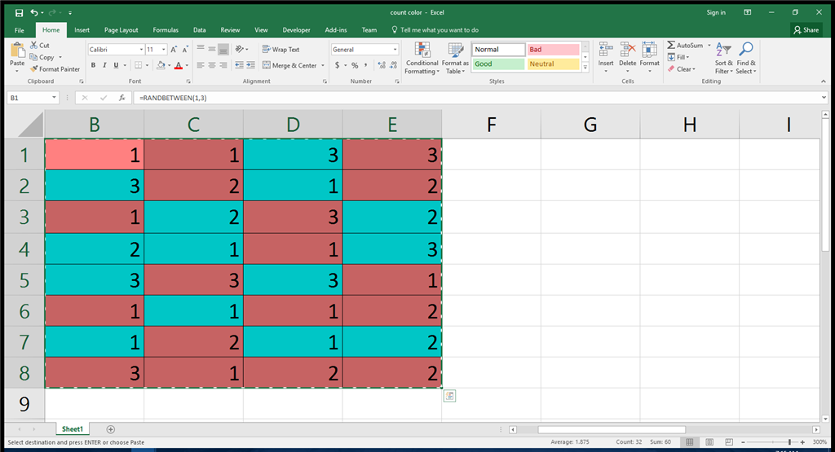Image resolution: width=835 pixels, height=452 pixels.
Task: Open Format as Table dropdown
Action: click(x=455, y=59)
